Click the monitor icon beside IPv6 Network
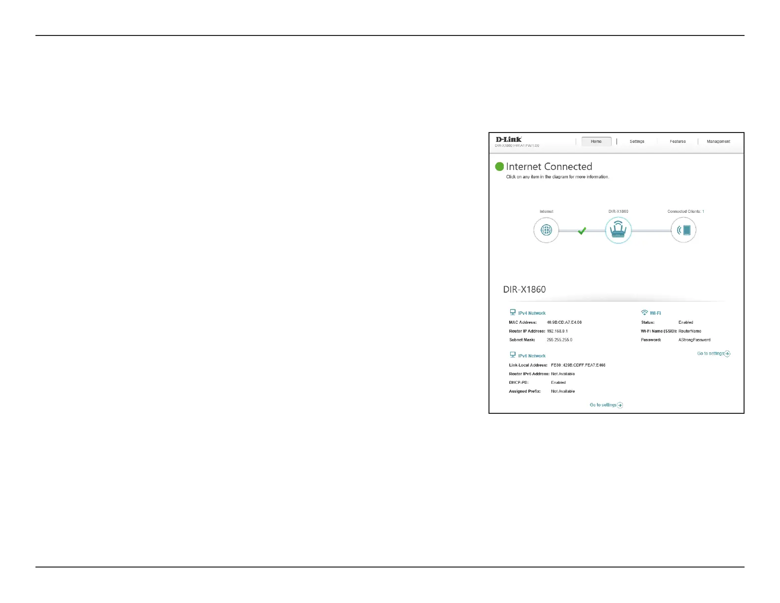780x603 pixels. 513,355
